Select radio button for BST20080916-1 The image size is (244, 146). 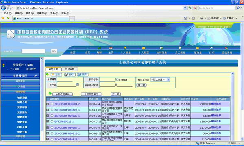pyautogui.click(x=52, y=122)
